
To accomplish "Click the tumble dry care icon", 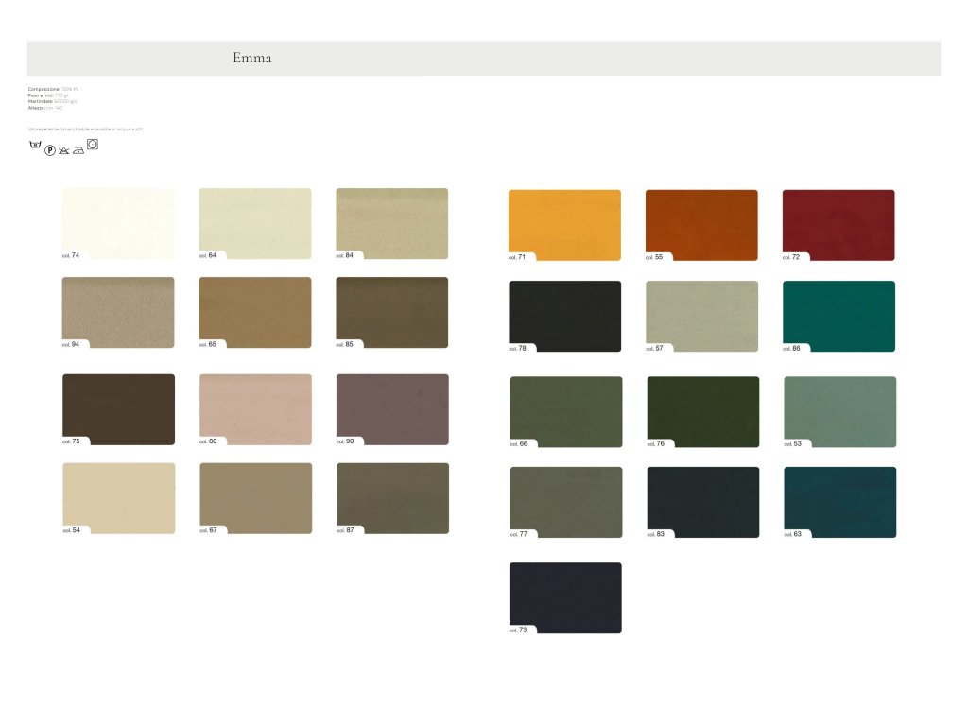I will point(93,145).
